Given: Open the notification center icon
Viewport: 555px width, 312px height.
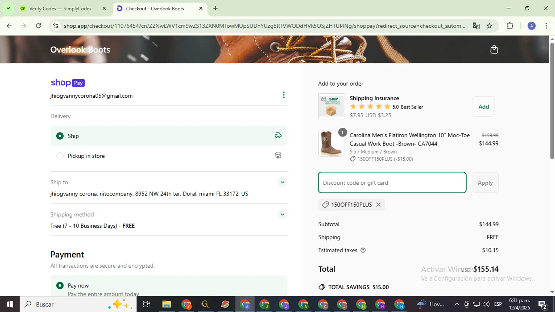Looking at the screenshot, I should click(543, 305).
